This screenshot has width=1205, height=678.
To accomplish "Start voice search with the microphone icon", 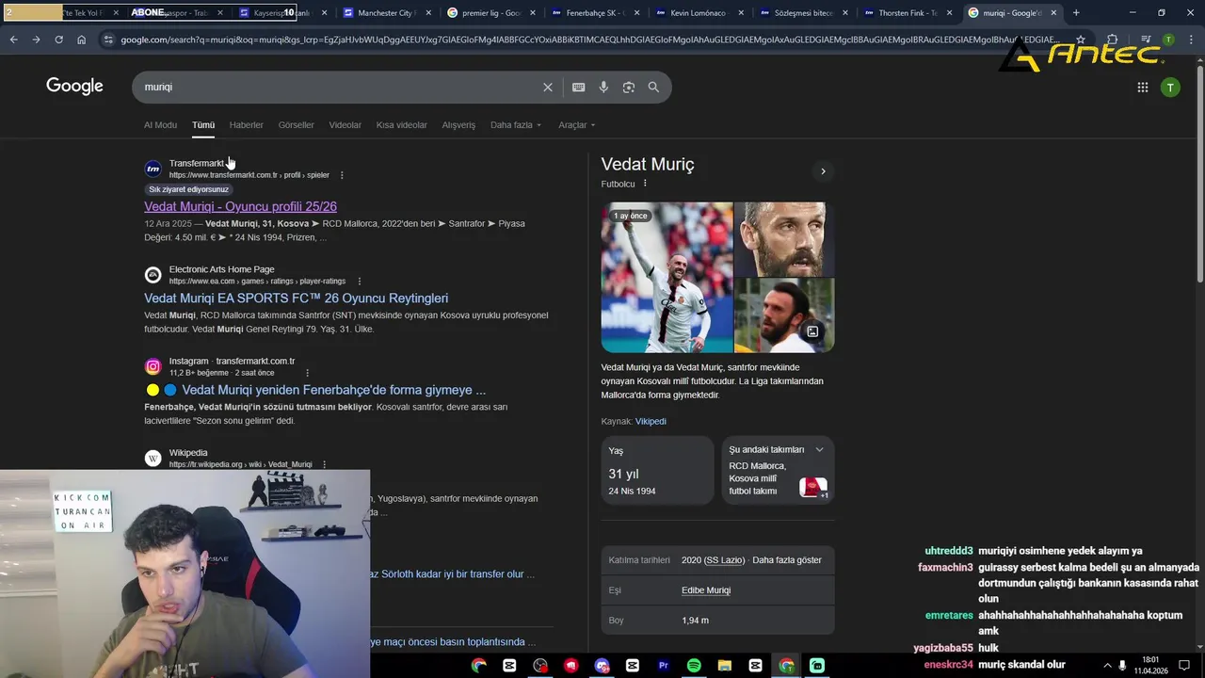I will click(603, 87).
